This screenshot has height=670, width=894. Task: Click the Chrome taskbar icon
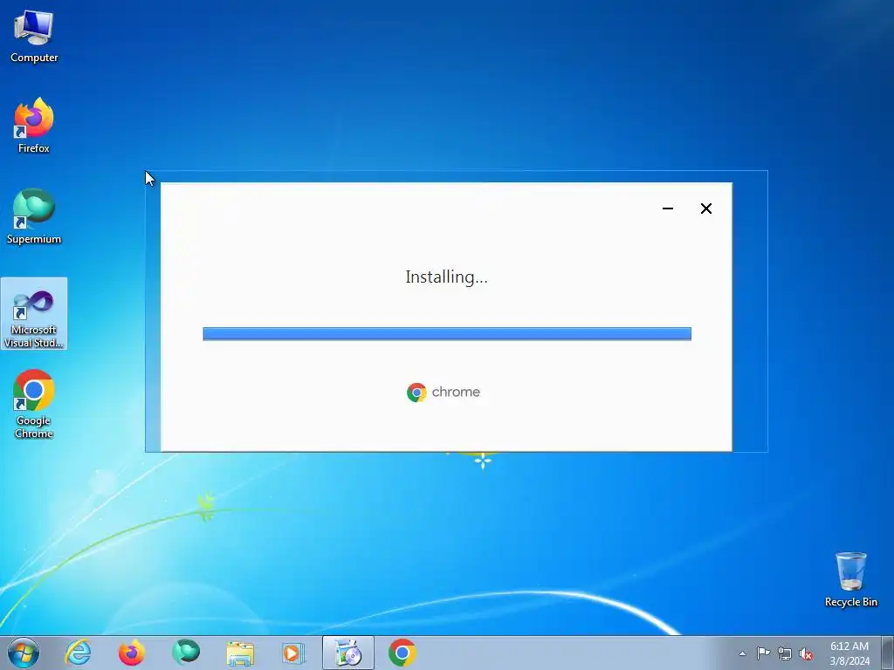coord(402,653)
